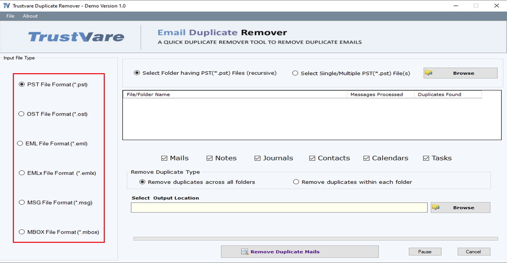Click the folder icon beside output Browse button

tap(436, 207)
